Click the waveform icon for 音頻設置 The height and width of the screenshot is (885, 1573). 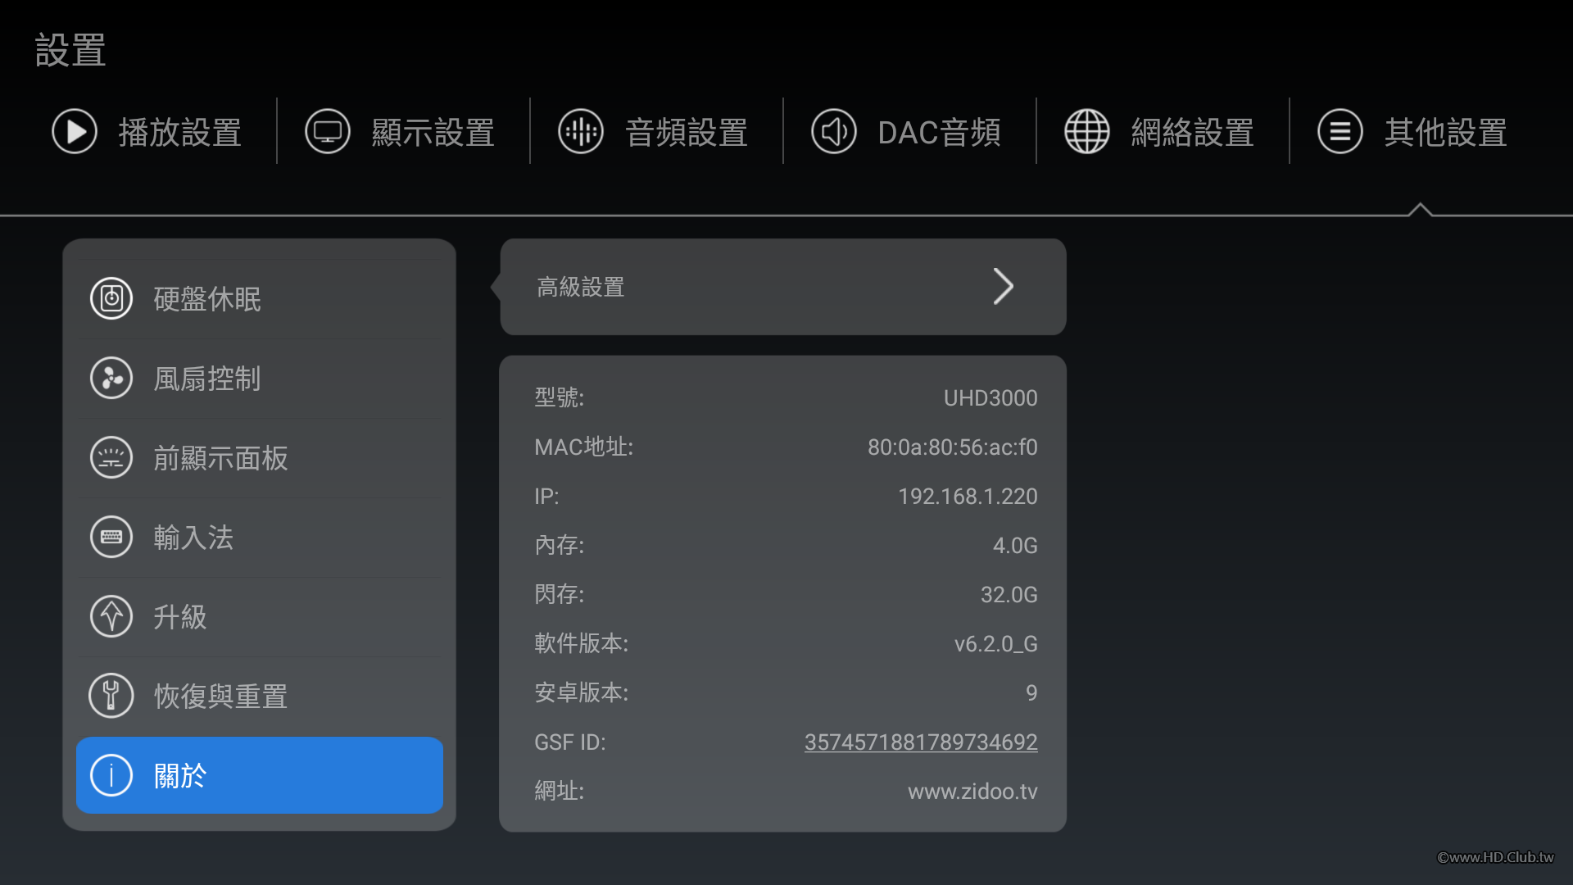[581, 131]
